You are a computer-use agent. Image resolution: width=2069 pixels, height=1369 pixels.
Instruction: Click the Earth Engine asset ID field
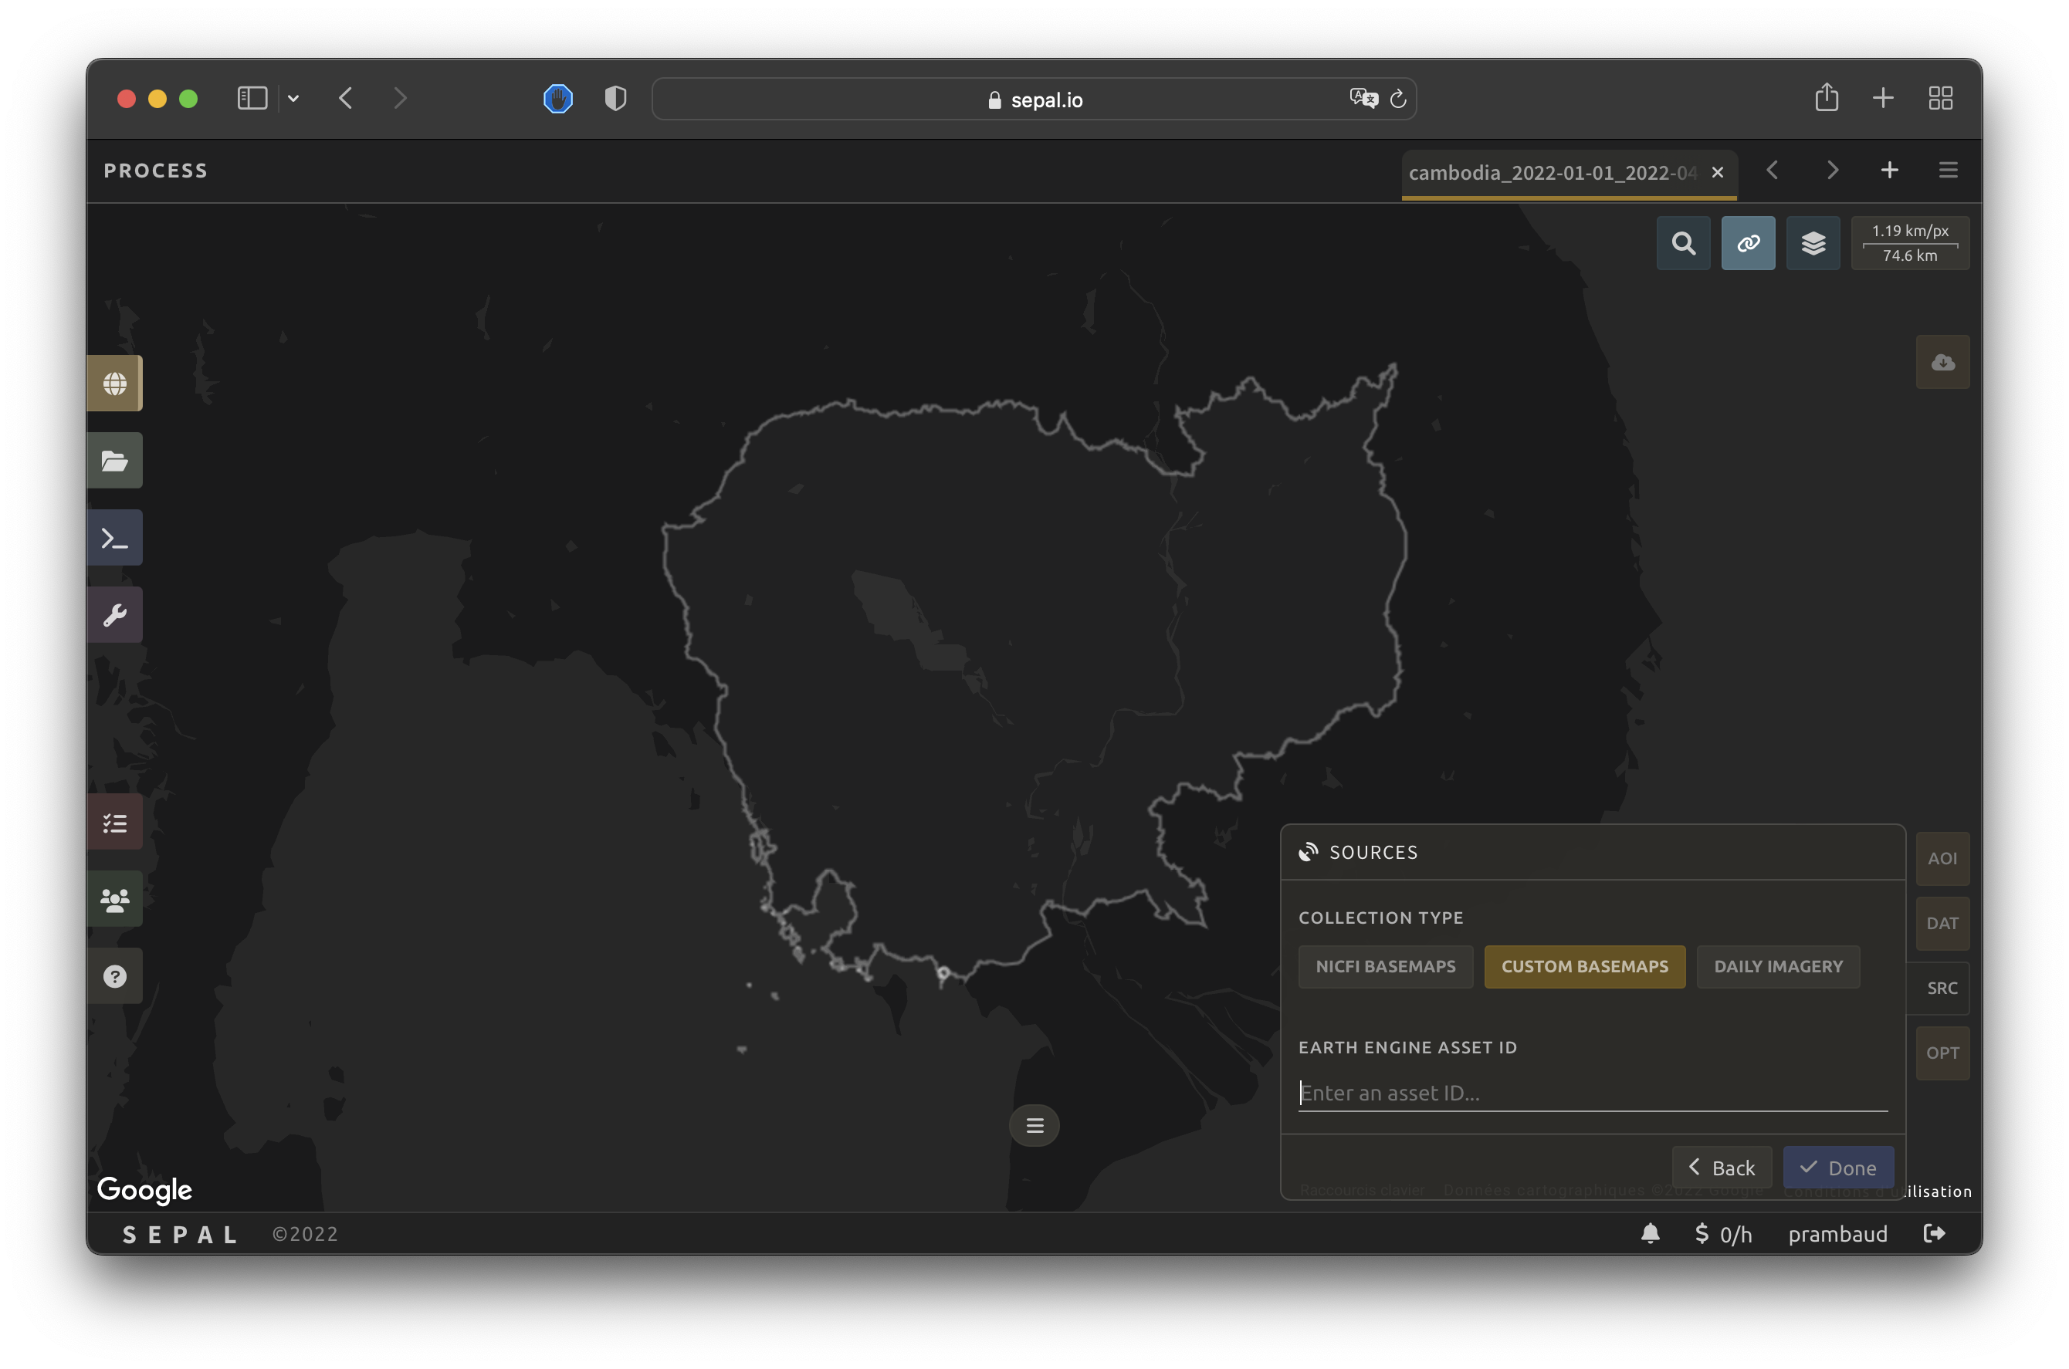tap(1591, 1093)
